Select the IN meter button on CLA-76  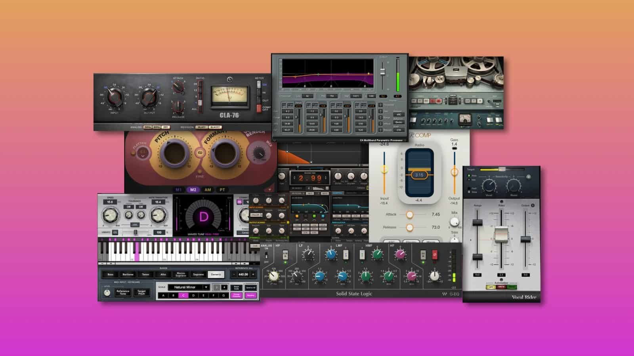[259, 93]
